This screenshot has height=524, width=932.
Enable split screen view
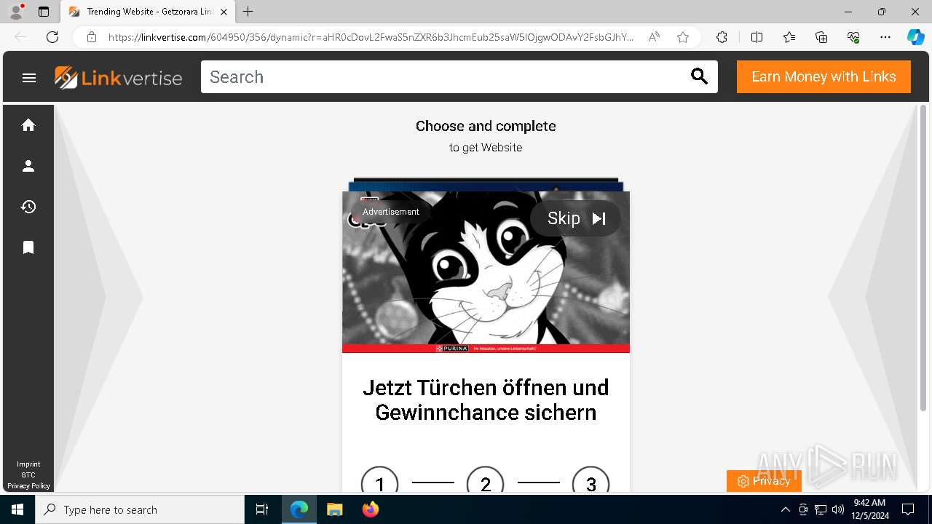tap(757, 37)
